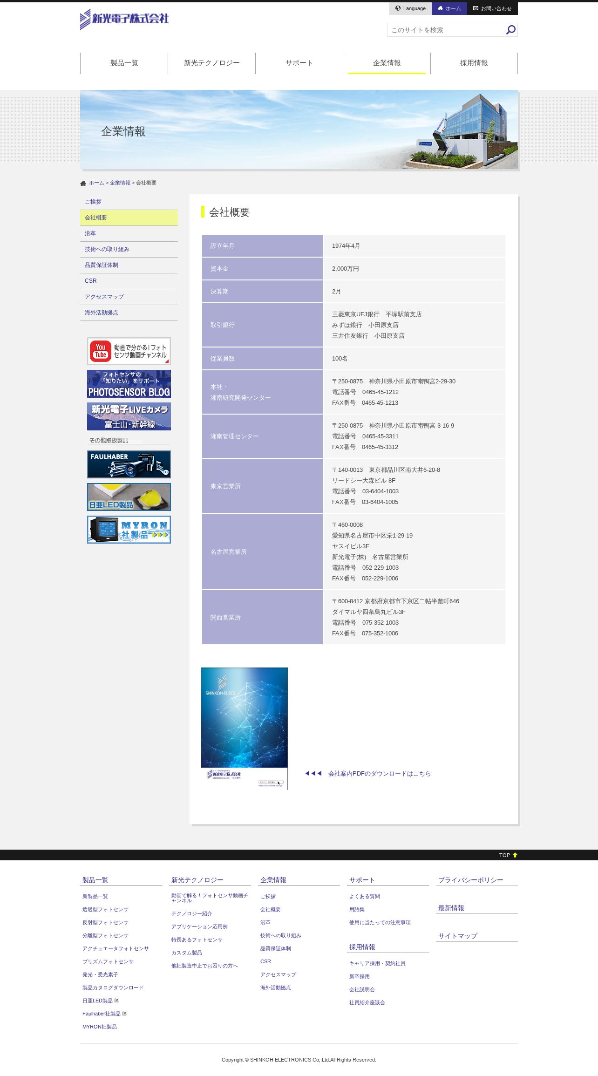This screenshot has width=598, height=1076.
Task: Open 企業情報 main menu
Action: (x=387, y=63)
